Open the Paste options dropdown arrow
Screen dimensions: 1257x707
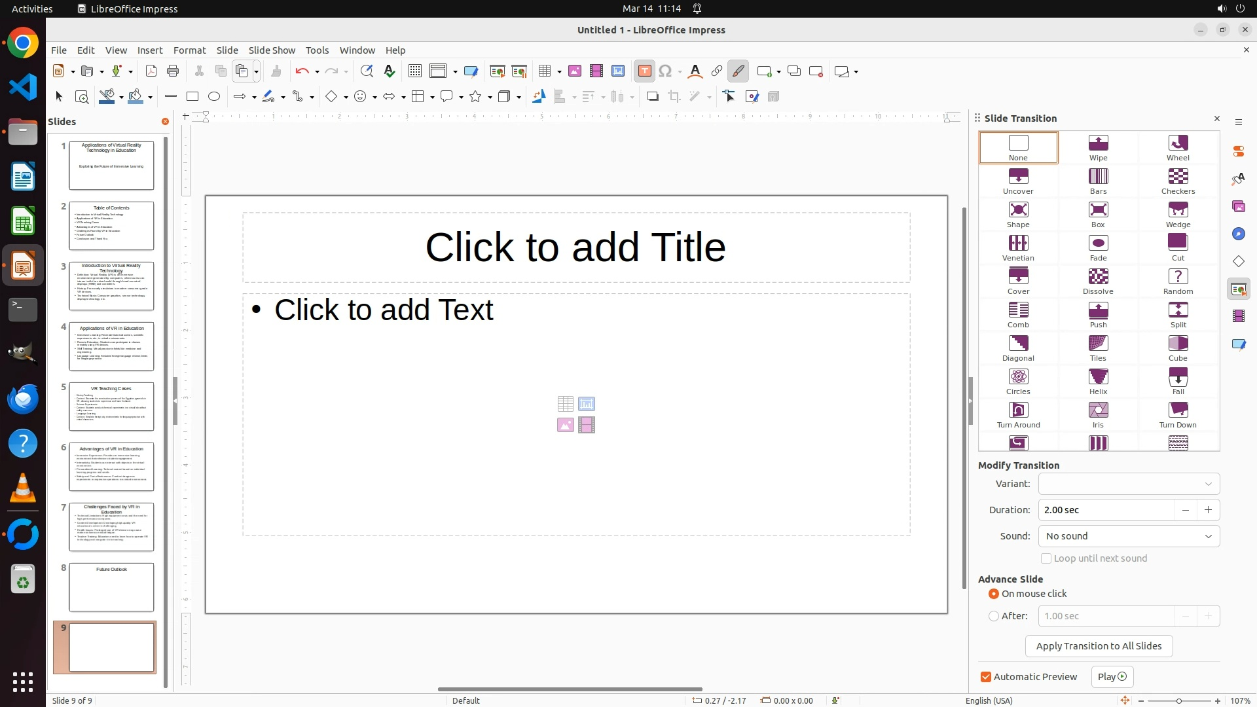click(257, 71)
